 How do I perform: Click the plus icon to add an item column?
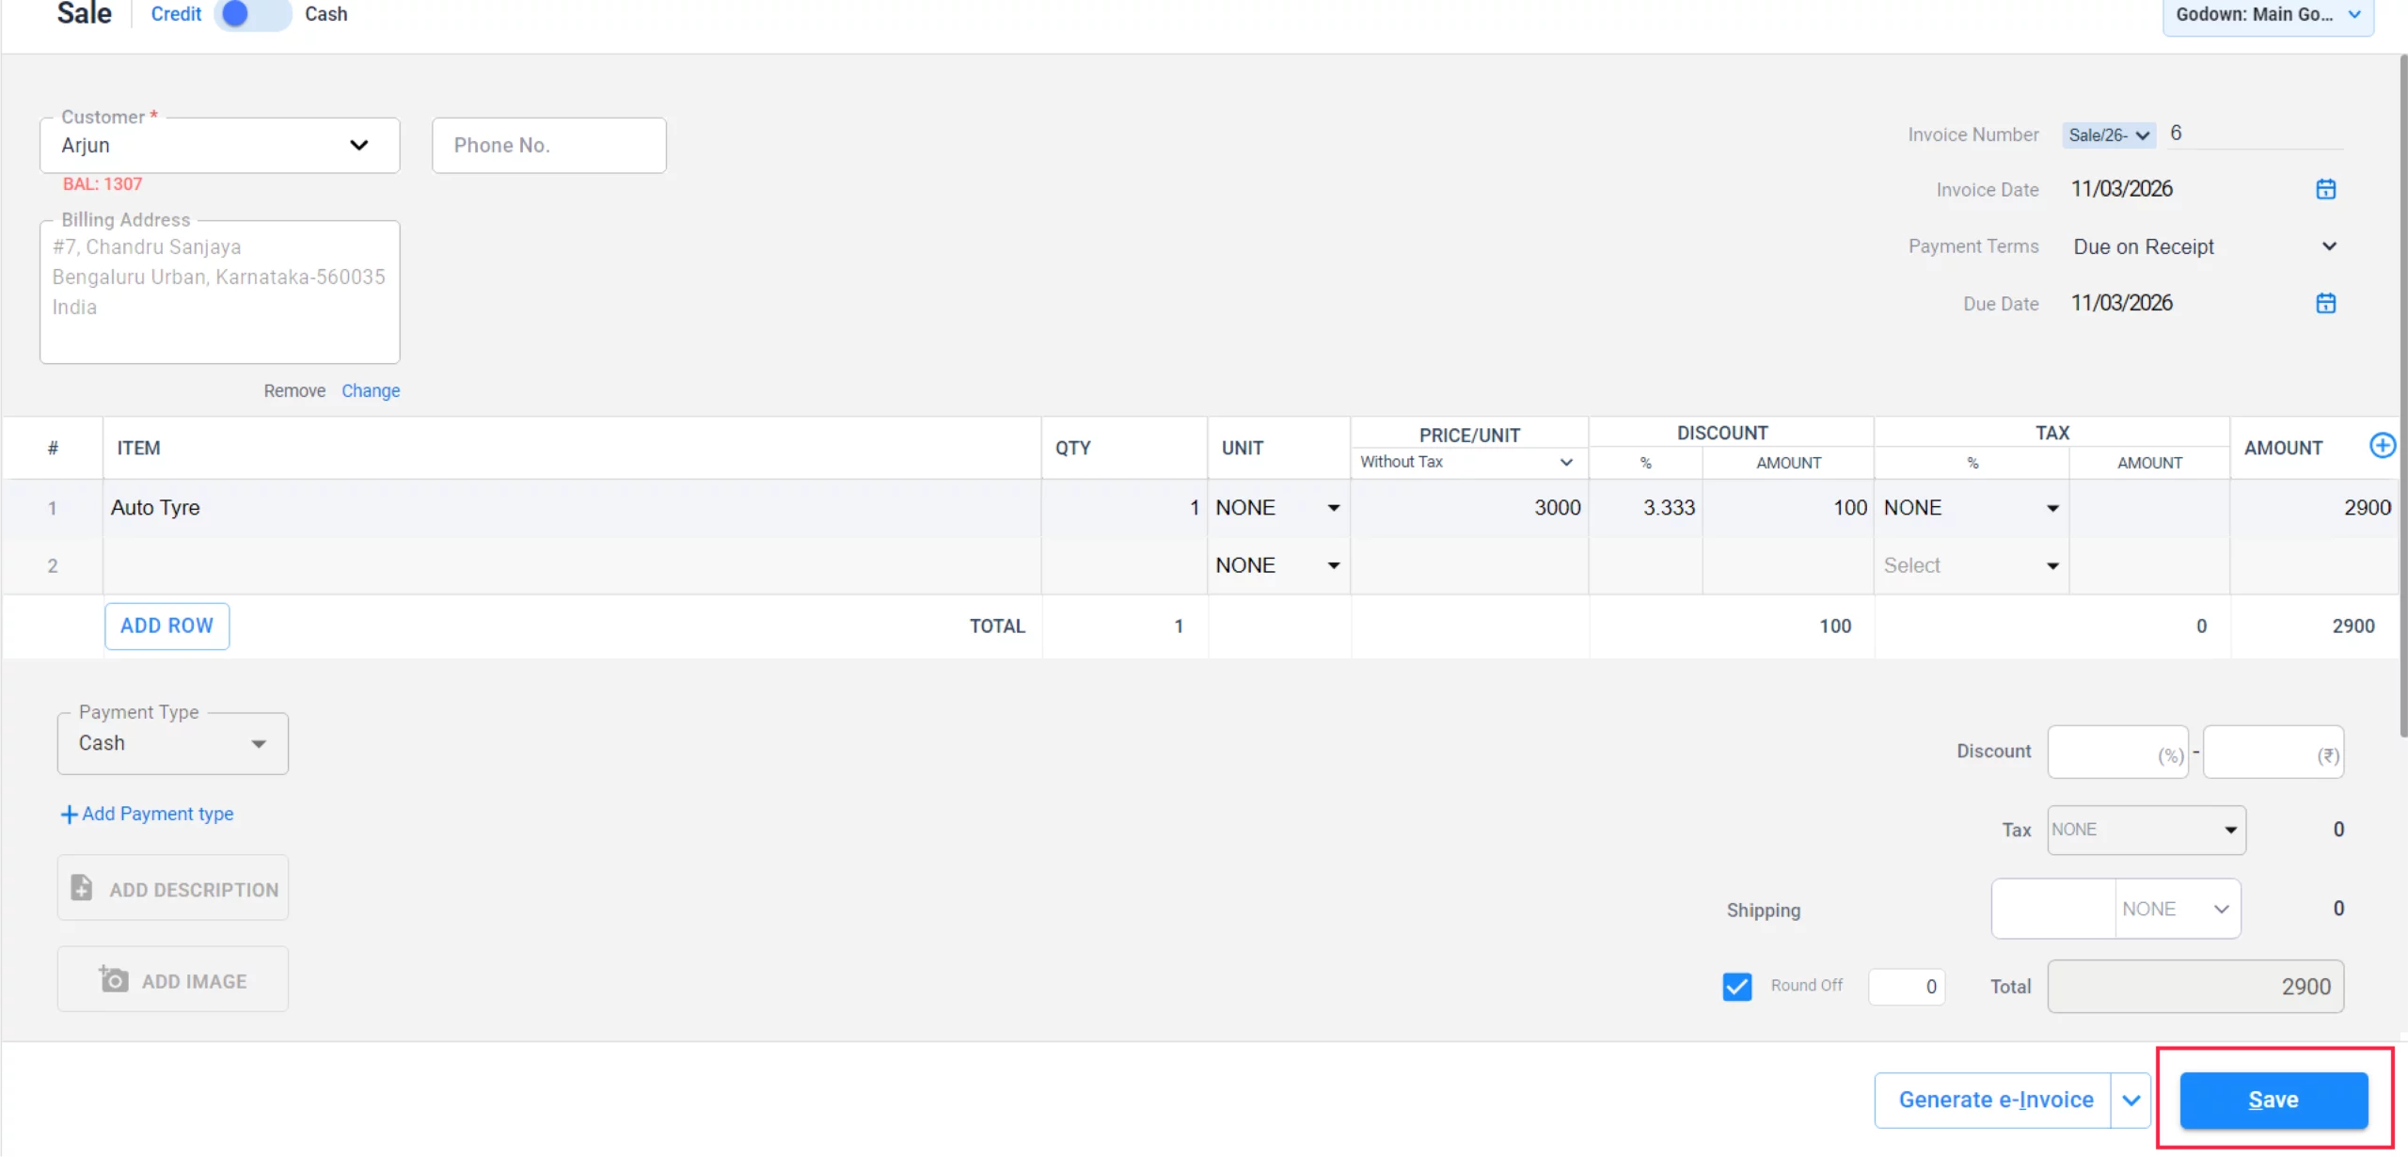pyautogui.click(x=2384, y=445)
